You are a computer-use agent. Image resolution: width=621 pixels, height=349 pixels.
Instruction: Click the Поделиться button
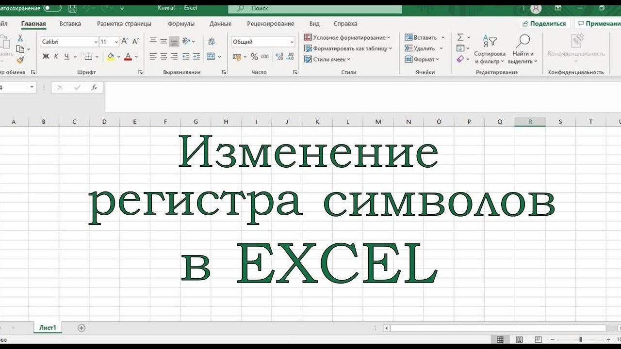pyautogui.click(x=544, y=23)
